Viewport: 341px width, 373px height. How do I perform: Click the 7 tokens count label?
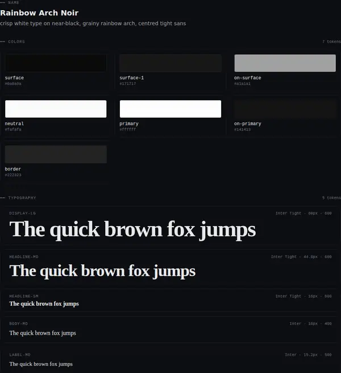(x=331, y=42)
